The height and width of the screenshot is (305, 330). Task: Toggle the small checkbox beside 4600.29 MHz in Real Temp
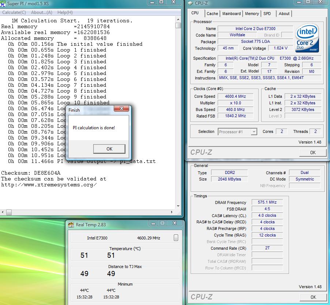(176, 238)
